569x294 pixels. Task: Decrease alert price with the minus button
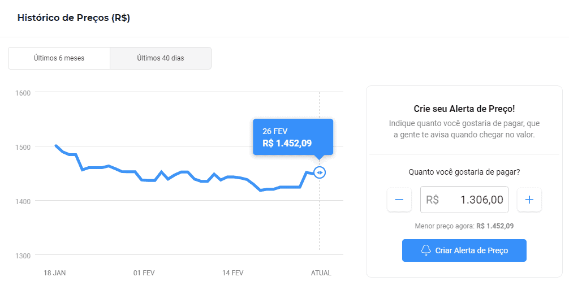click(399, 200)
